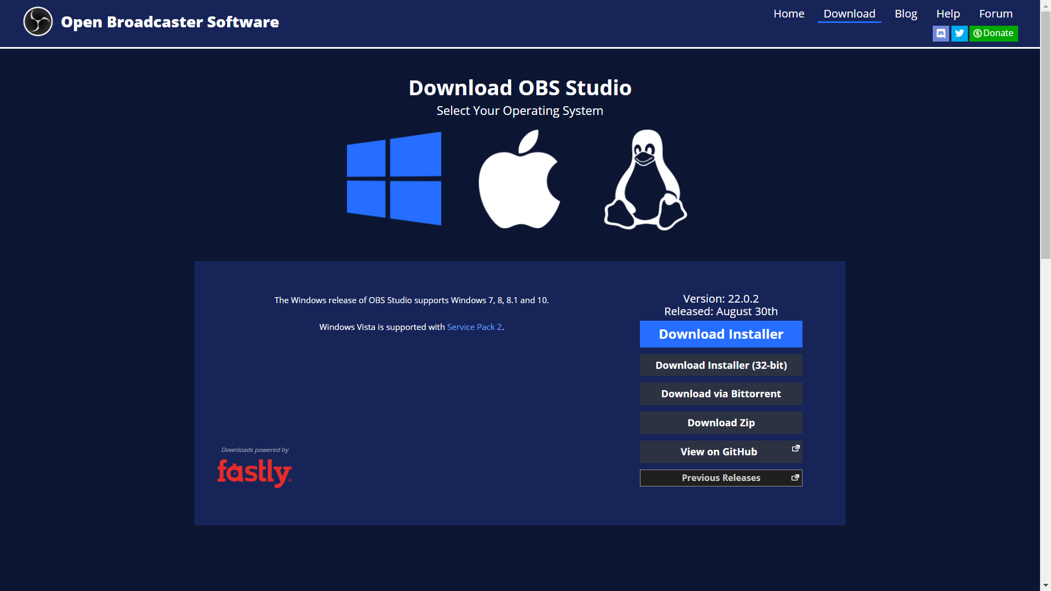This screenshot has height=591, width=1051.
Task: Click the scrollbar up arrow
Action: [x=1046, y=5]
